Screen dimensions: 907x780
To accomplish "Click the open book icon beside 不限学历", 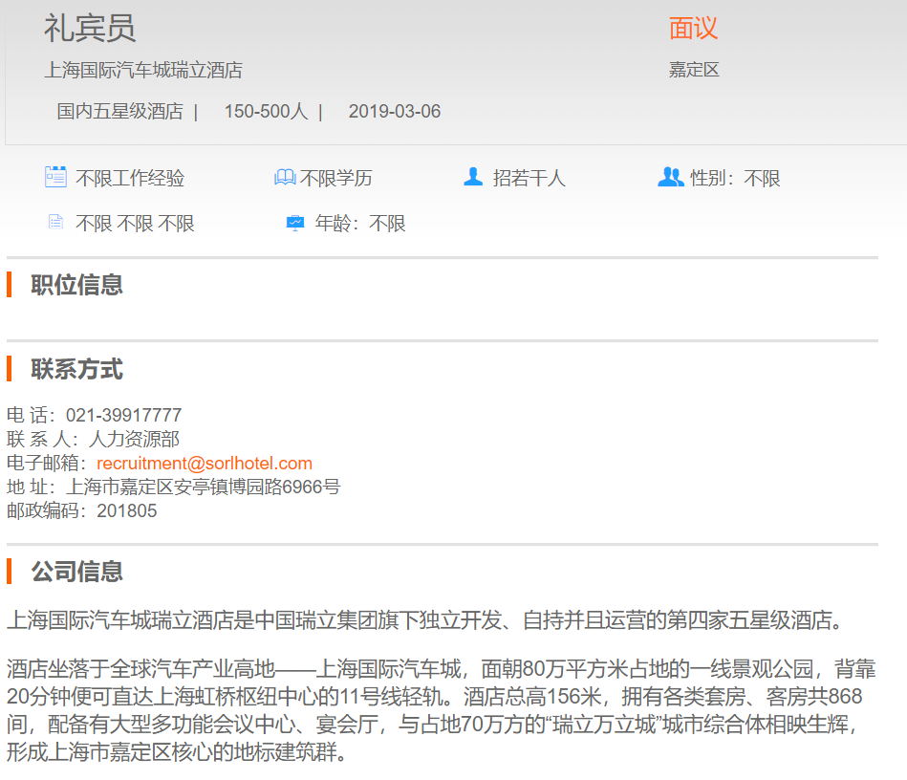I will [x=285, y=178].
